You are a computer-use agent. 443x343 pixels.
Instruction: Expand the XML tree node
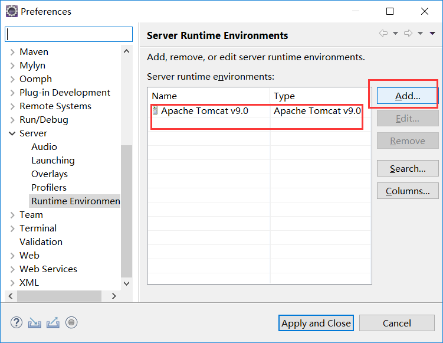tap(12, 283)
